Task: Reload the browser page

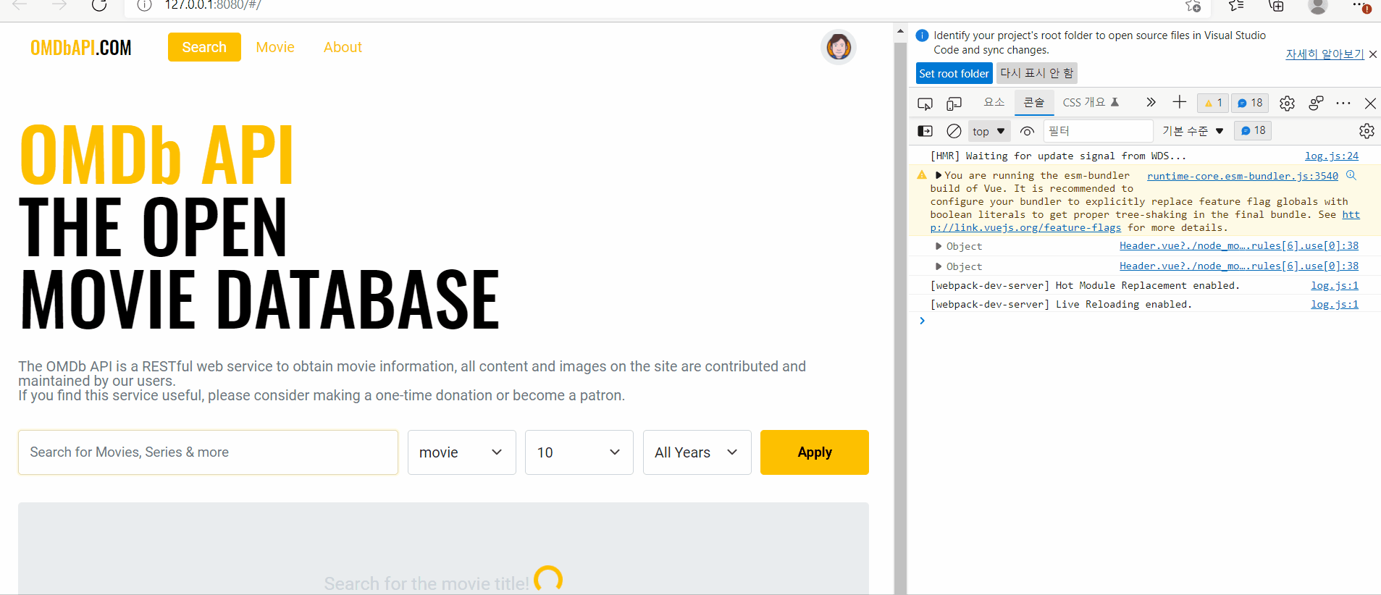Action: (99, 5)
